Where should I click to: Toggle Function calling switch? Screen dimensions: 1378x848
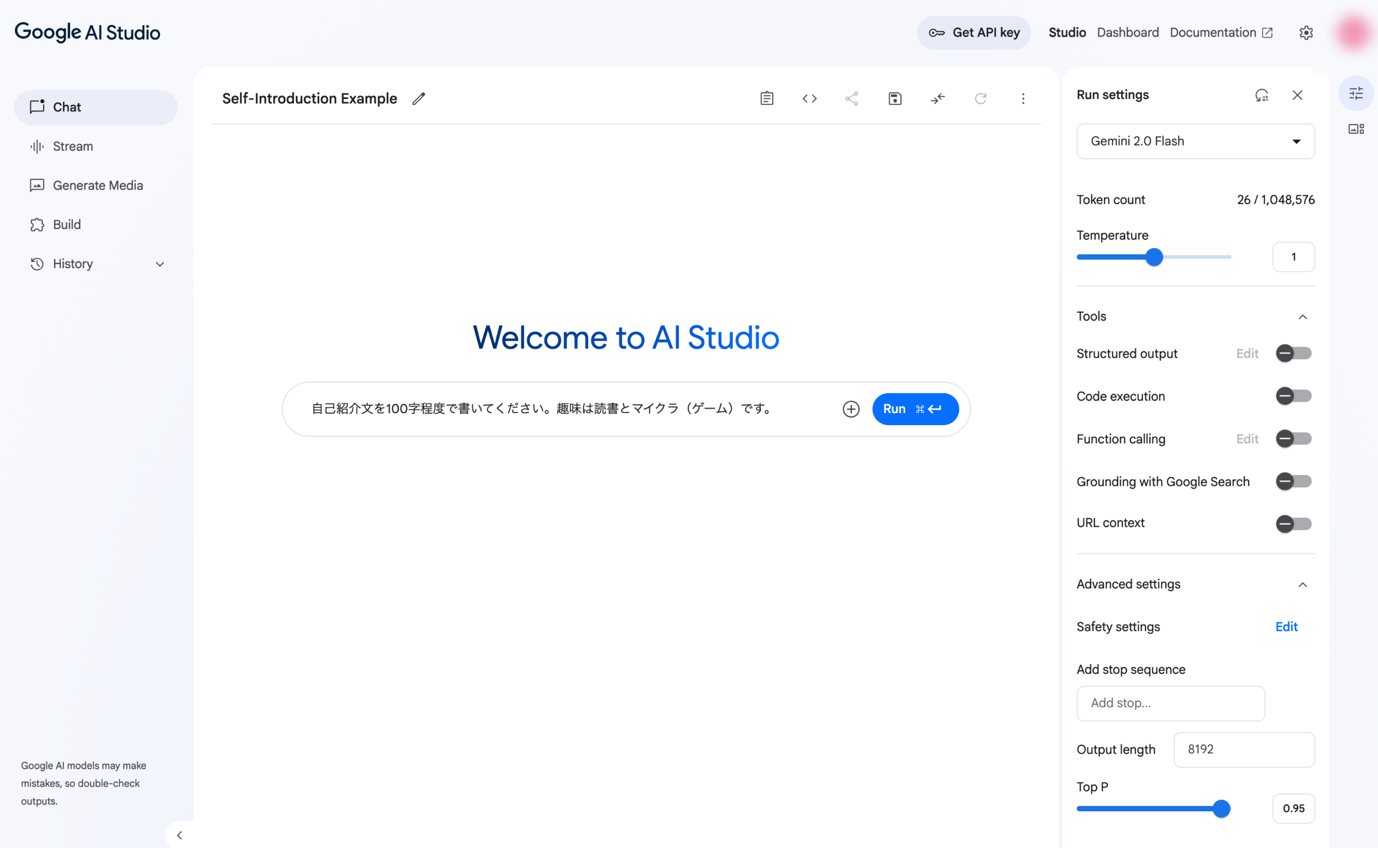point(1293,439)
